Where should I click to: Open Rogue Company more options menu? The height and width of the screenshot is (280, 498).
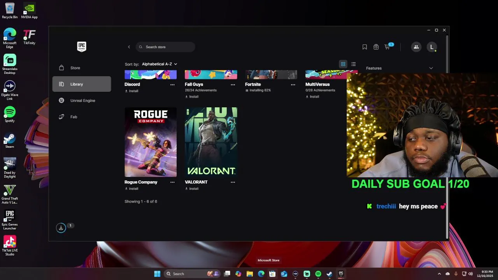(172, 182)
